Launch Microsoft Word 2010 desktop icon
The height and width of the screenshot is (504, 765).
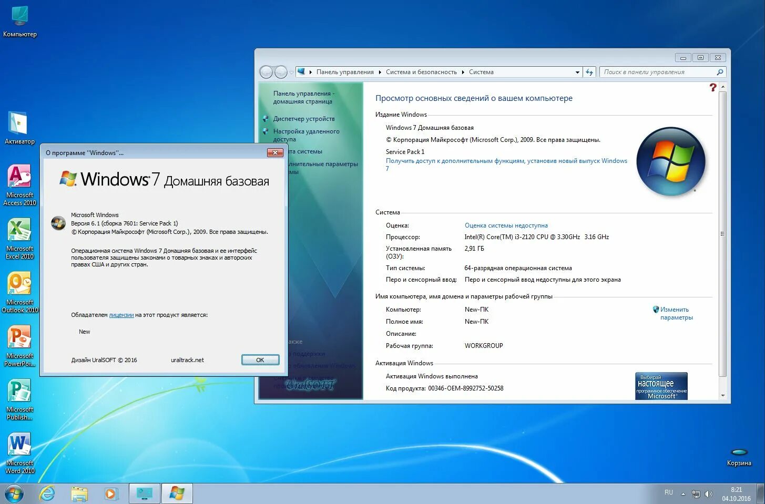point(19,453)
